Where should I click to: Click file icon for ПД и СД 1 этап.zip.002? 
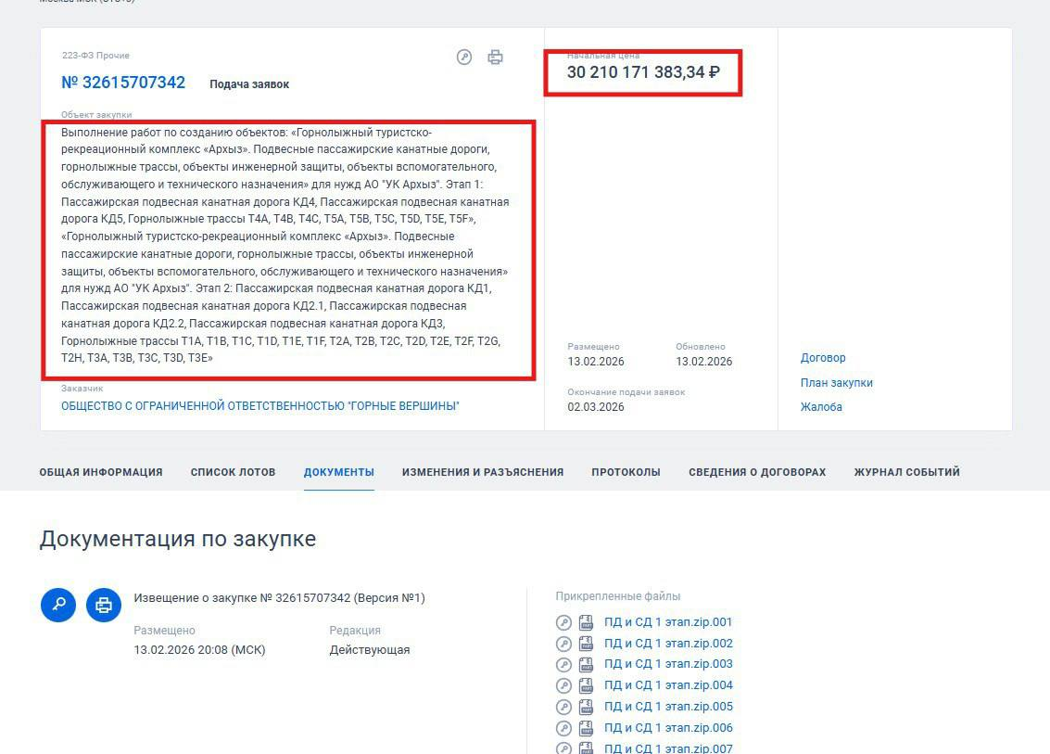point(586,644)
